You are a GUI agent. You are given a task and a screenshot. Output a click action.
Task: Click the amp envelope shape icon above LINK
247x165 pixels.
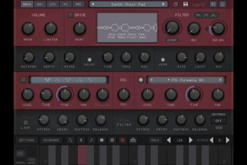[x=26, y=117]
